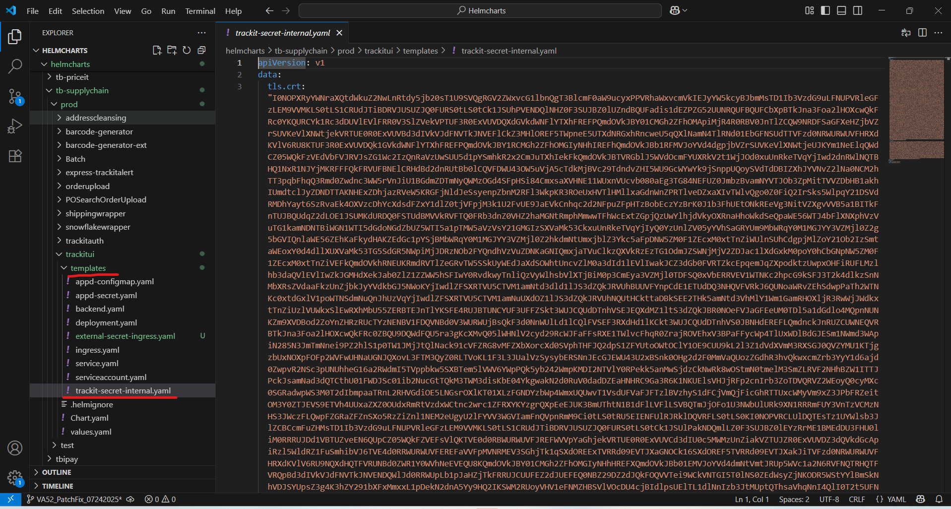Screen dimensions: 951x509
Task: Toggle the bottom Panel visibility
Action: pos(841,10)
